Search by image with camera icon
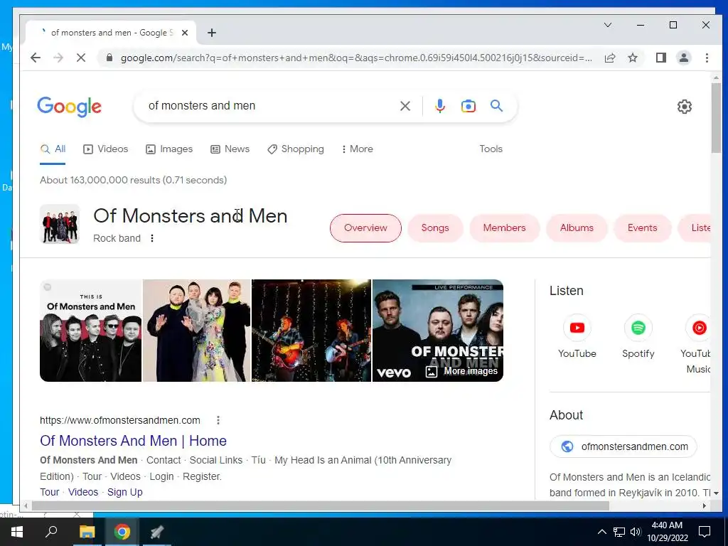 tap(468, 106)
